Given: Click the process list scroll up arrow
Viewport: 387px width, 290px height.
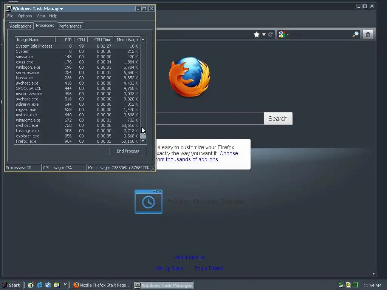Looking at the screenshot, I should point(143,39).
